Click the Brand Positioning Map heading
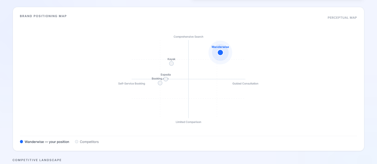This screenshot has height=164, width=377. click(43, 16)
